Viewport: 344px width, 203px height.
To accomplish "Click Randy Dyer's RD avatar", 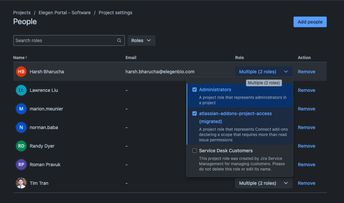I will (21, 146).
